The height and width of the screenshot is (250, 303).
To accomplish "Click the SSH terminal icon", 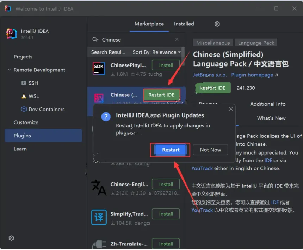I will (24, 83).
